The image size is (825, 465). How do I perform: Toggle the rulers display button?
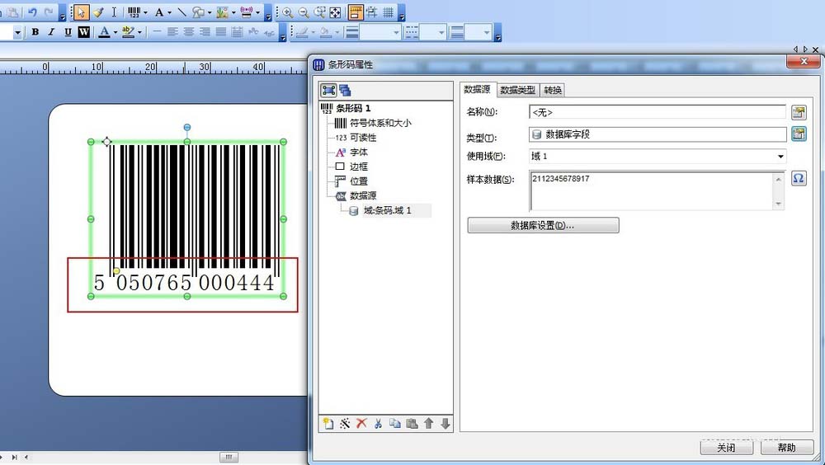[356, 12]
